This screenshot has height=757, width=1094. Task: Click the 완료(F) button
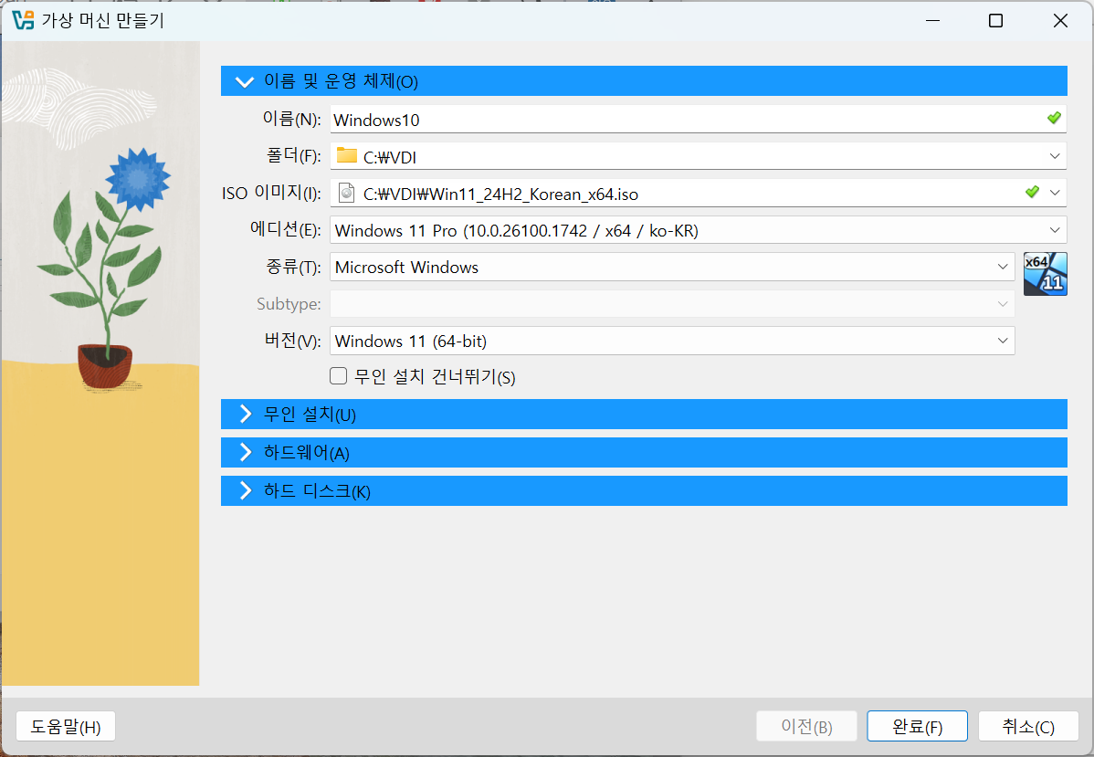click(x=918, y=726)
